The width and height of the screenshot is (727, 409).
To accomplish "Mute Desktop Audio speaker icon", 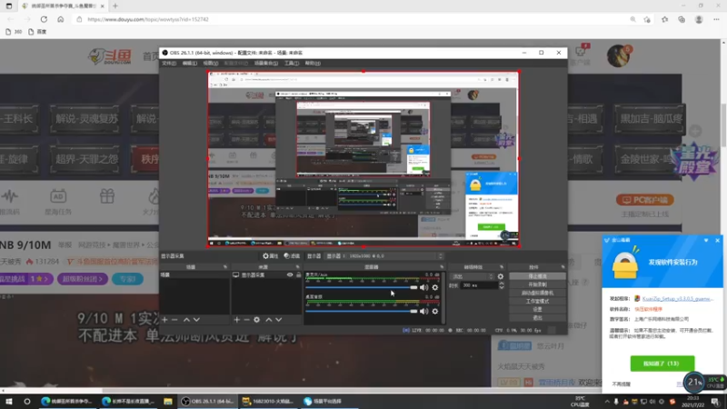I will [x=423, y=311].
